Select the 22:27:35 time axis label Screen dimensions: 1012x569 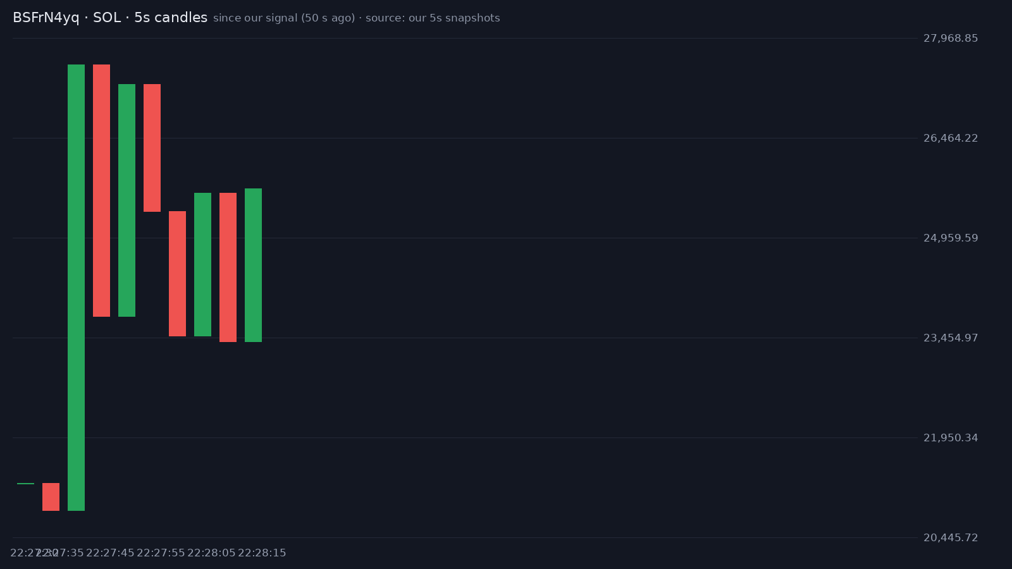60,553
